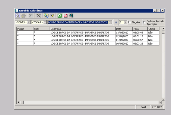This screenshot has height=115, width=171.
Task: Open the second <TODAS> Filial dropdown
Action: [45, 22]
